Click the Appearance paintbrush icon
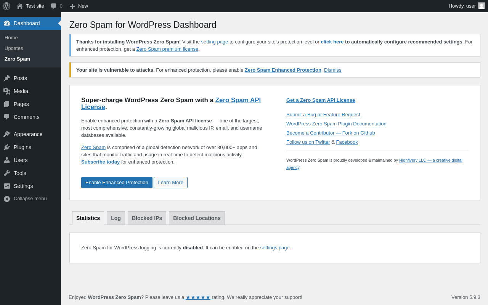The width and height of the screenshot is (488, 305). [7, 134]
